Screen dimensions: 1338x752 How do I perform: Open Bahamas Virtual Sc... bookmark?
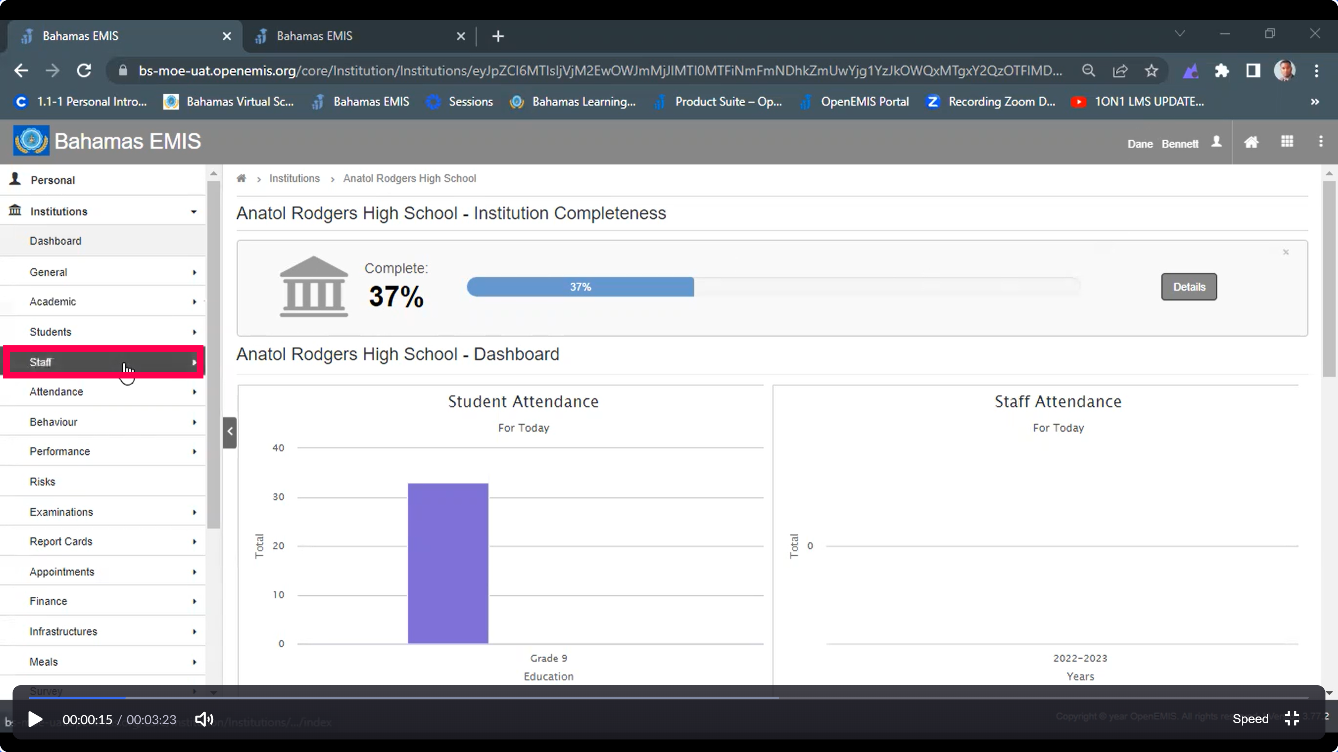click(229, 102)
